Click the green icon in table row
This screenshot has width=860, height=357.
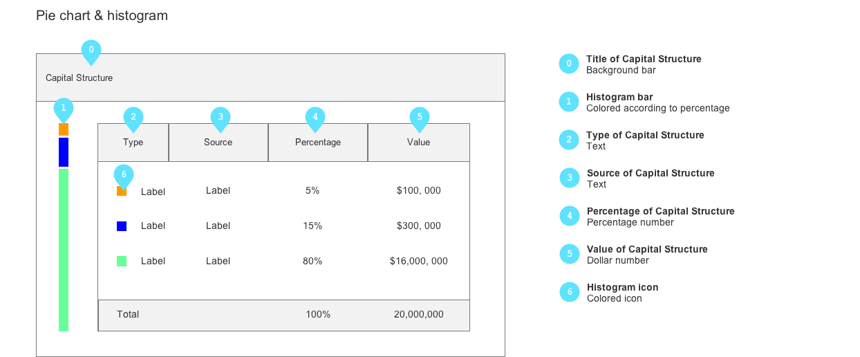click(x=122, y=262)
